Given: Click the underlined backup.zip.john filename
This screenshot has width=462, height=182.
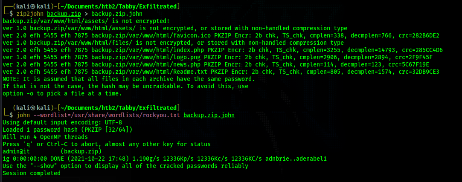Looking at the screenshot, I should tap(209, 115).
